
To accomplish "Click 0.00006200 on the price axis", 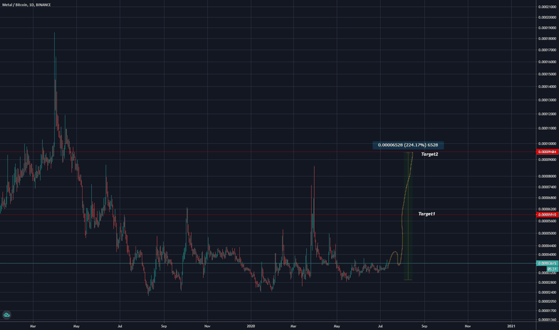I will tap(547, 209).
